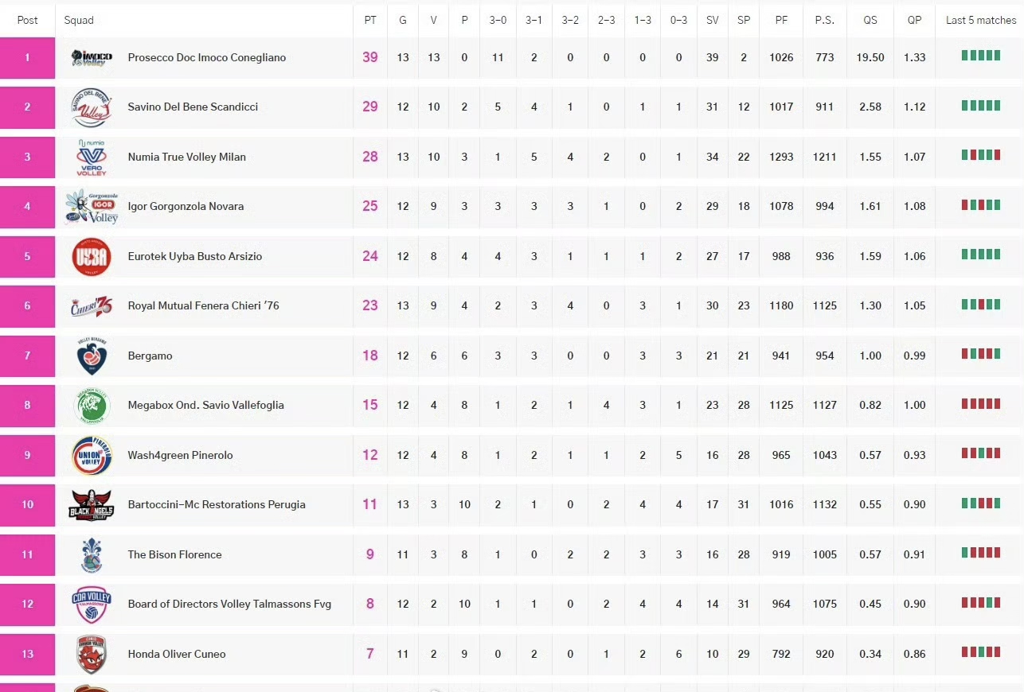This screenshot has width=1024, height=692.
Task: Open Numia True Volley Milan team page
Action: click(x=187, y=157)
